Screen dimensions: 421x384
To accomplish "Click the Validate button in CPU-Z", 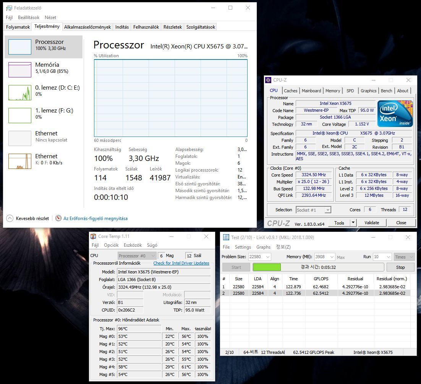I will pos(372,223).
